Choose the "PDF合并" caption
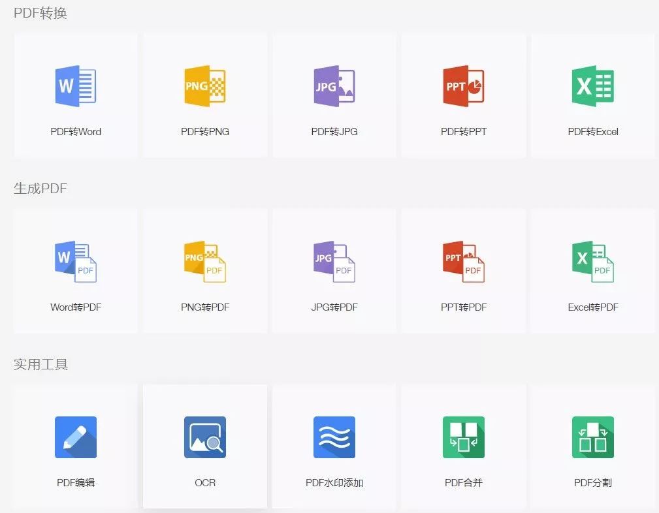659x513 pixels. click(464, 483)
